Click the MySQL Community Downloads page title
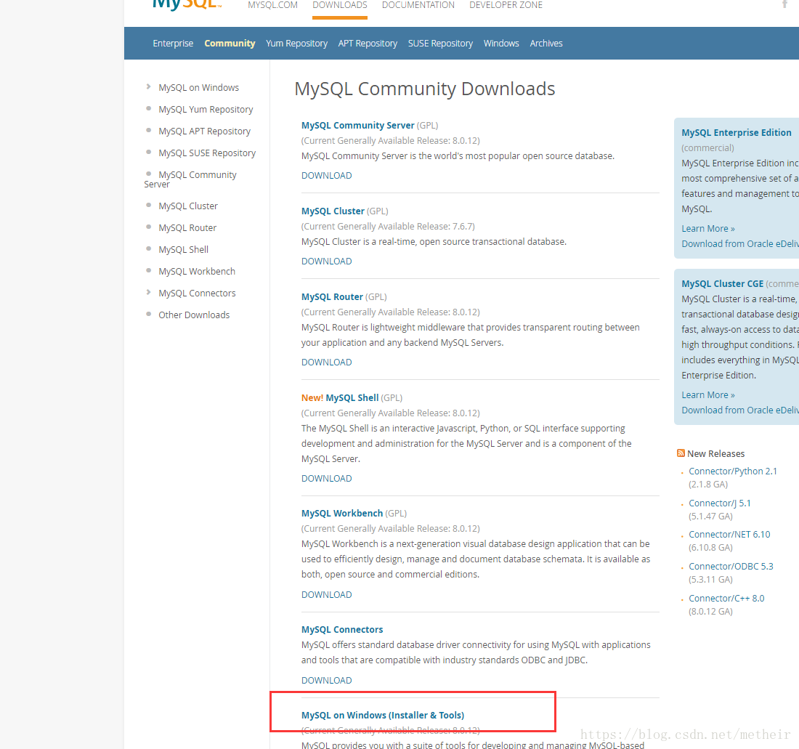Image resolution: width=799 pixels, height=749 pixels. click(424, 89)
